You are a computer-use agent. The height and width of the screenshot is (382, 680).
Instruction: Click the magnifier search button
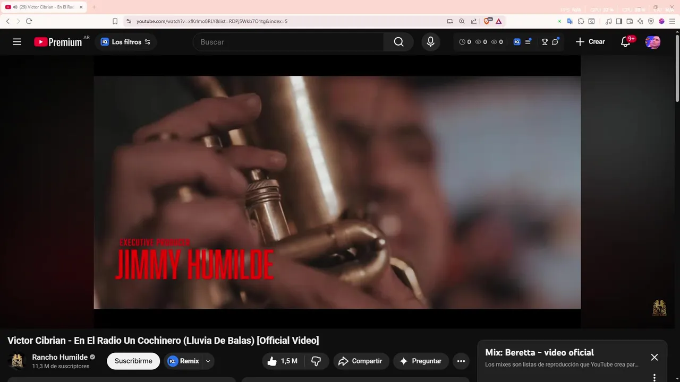[399, 42]
